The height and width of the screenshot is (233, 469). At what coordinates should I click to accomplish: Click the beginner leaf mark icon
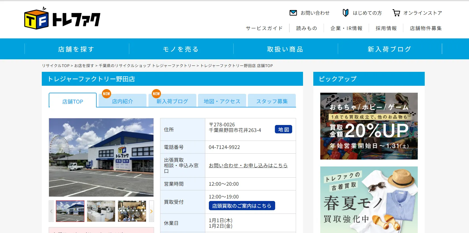pos(345,13)
